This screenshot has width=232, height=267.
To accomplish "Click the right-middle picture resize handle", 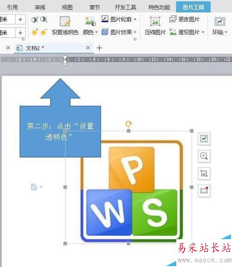I will [x=192, y=187].
